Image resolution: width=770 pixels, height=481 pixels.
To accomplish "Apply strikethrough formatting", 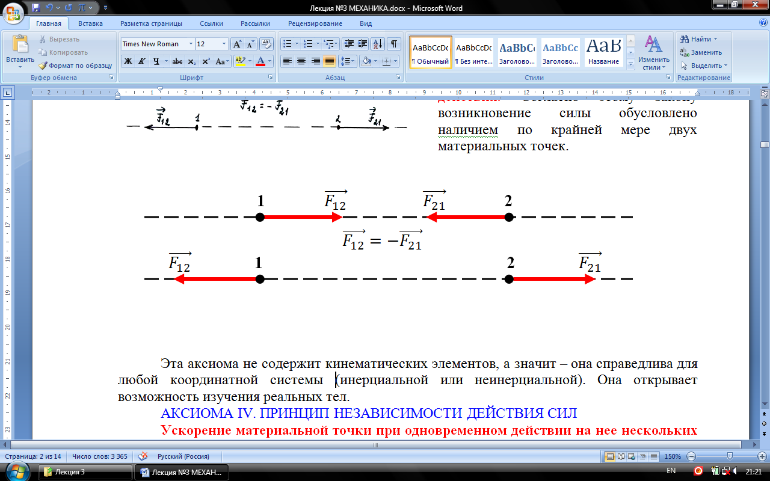I will (177, 61).
